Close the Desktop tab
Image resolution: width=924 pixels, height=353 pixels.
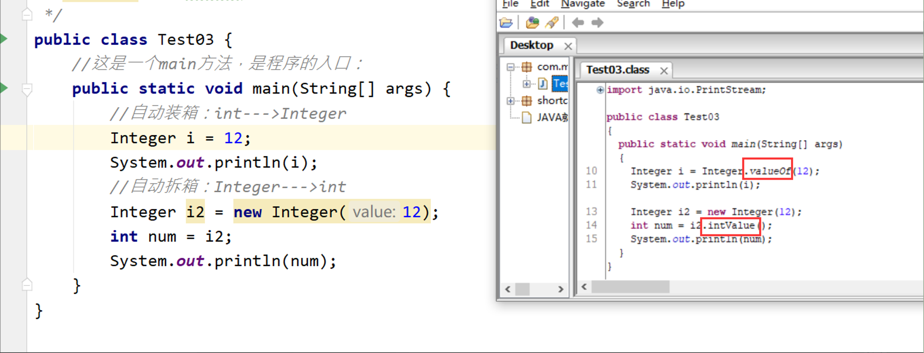(x=568, y=46)
